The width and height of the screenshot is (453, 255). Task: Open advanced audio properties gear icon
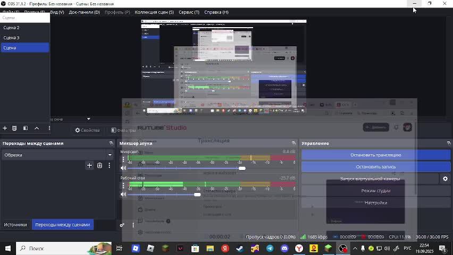(x=122, y=225)
